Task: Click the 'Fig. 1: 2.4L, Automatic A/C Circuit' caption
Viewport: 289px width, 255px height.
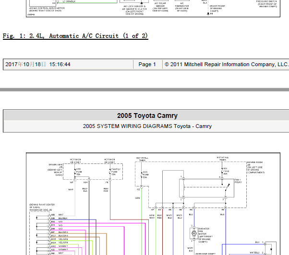Action: 75,35
